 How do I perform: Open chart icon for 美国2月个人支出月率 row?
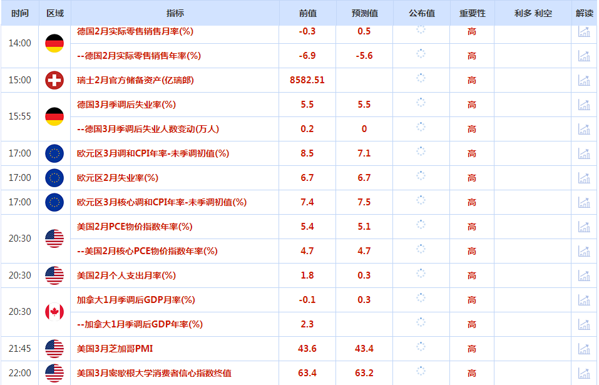point(584,276)
